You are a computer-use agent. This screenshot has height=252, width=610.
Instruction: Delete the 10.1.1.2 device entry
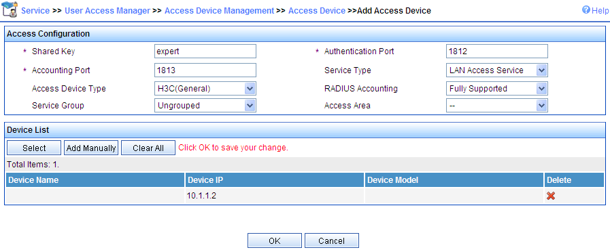[x=550, y=196]
